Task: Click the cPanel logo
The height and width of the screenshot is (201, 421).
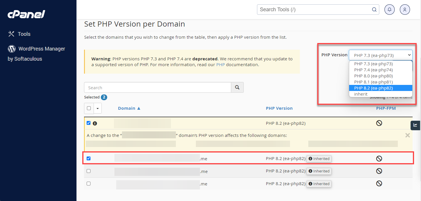Action: pos(26,14)
